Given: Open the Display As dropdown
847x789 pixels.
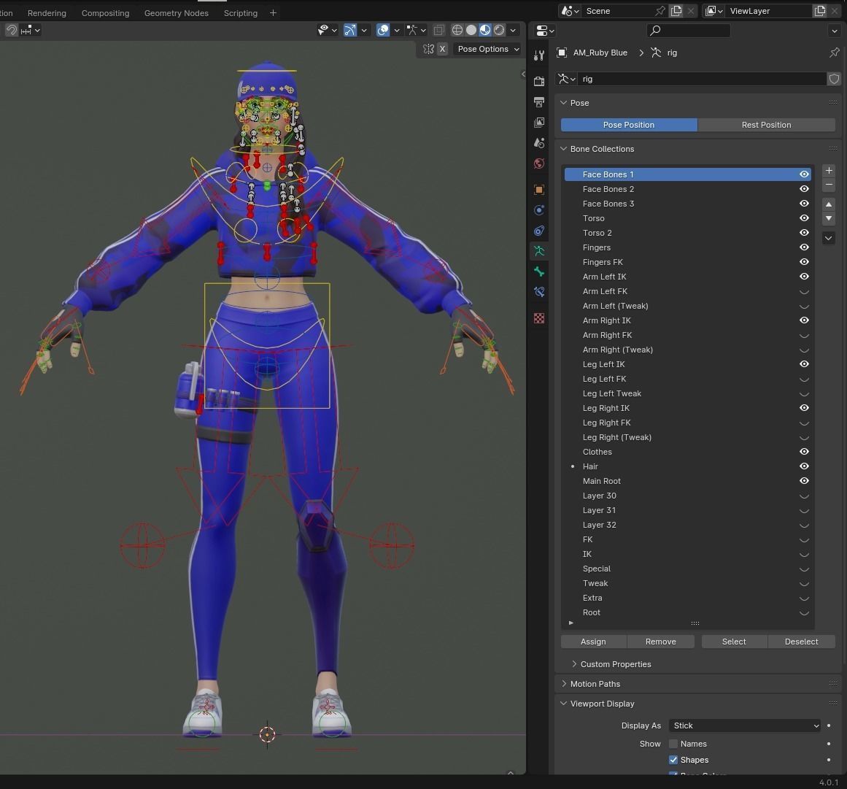Looking at the screenshot, I should point(744,726).
